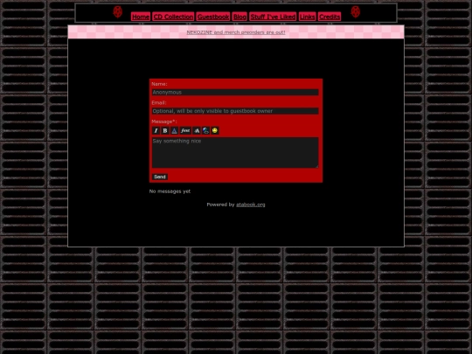Open the text size tool
Screen dimensions: 472x354
coord(197,130)
